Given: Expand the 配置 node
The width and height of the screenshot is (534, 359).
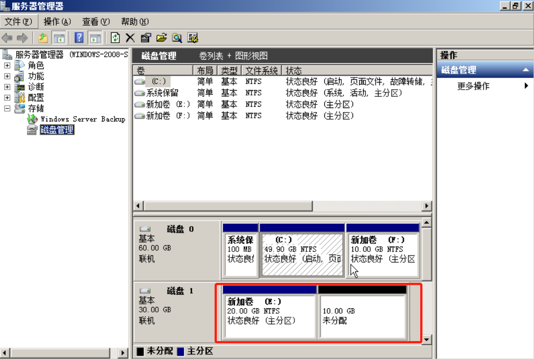Looking at the screenshot, I should pyautogui.click(x=7, y=98).
